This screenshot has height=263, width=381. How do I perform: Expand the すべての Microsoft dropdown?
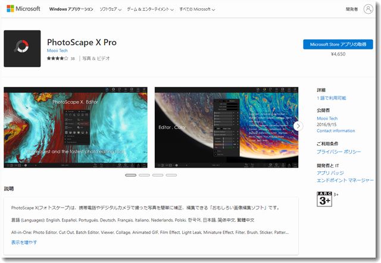[197, 10]
